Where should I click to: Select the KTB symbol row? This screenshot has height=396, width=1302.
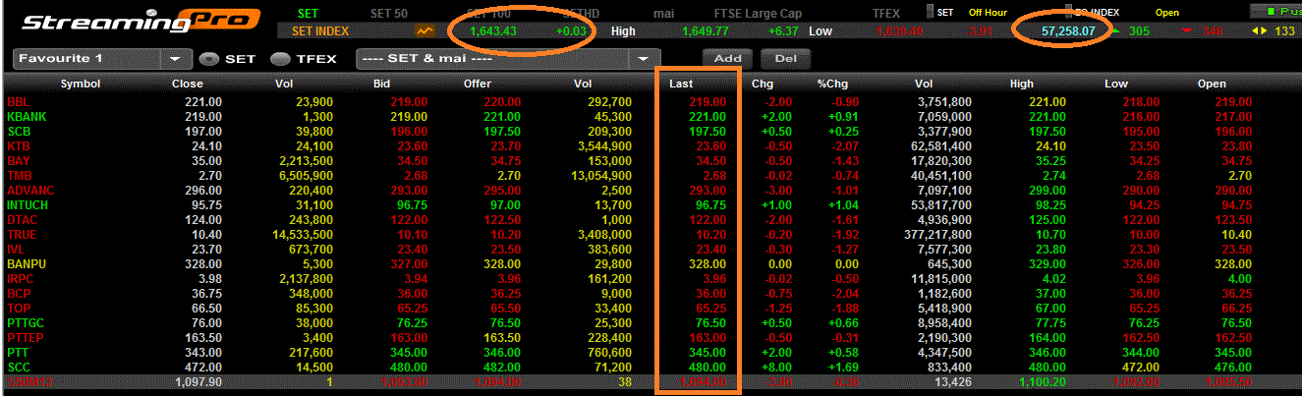(x=651, y=145)
